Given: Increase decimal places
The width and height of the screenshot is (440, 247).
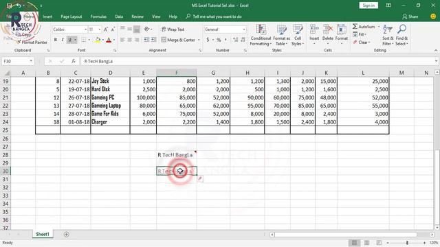Looking at the screenshot, I should (235, 40).
